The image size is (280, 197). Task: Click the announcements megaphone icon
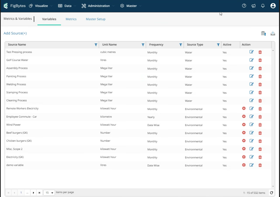253,5
